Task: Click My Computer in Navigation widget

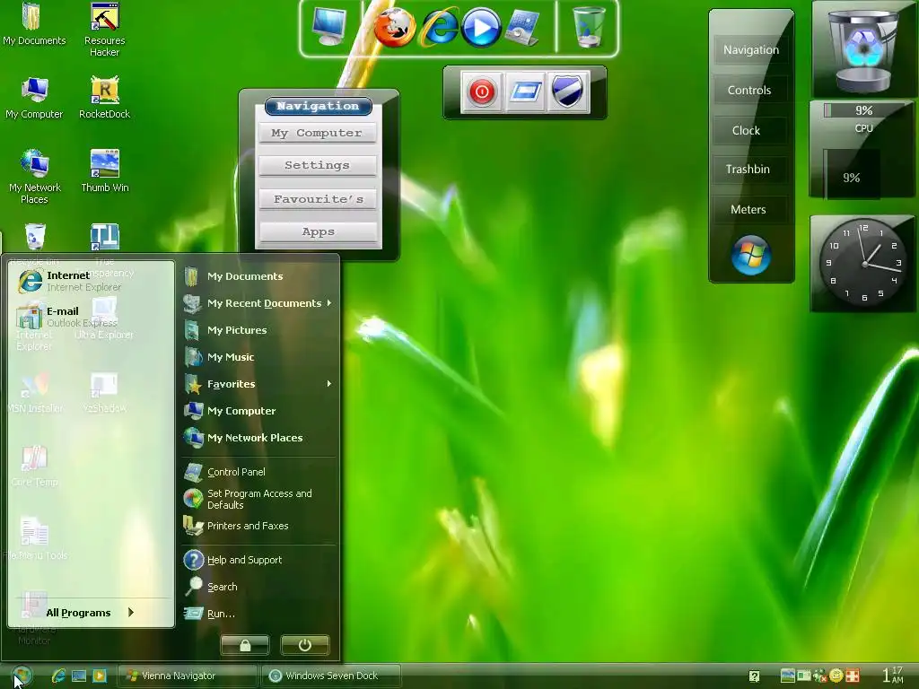Action: 317,133
